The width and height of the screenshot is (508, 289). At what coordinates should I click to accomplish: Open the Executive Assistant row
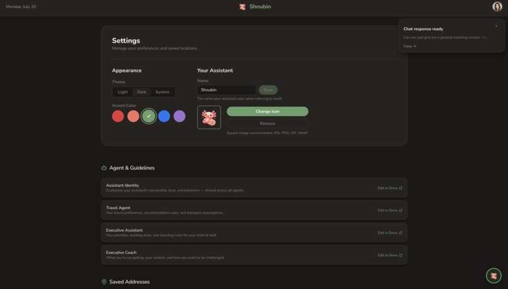254,232
